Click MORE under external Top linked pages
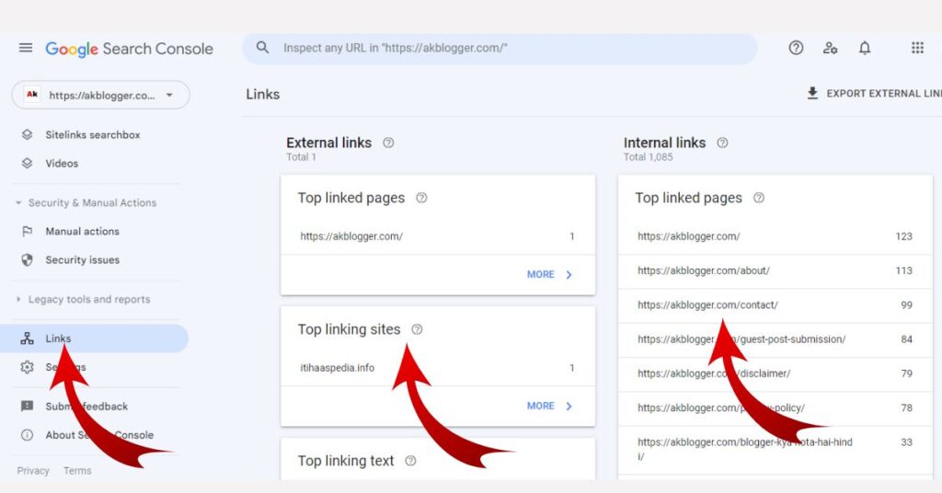942x493 pixels. click(549, 274)
